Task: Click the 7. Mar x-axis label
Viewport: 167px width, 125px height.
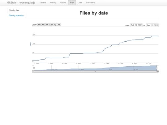Action: pos(78,64)
